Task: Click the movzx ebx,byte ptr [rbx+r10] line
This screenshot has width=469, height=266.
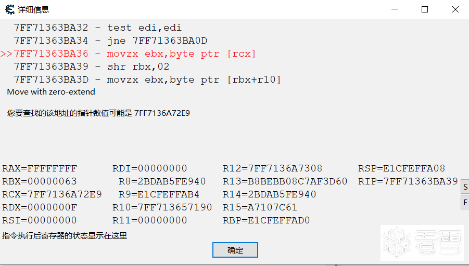Action: click(147, 79)
